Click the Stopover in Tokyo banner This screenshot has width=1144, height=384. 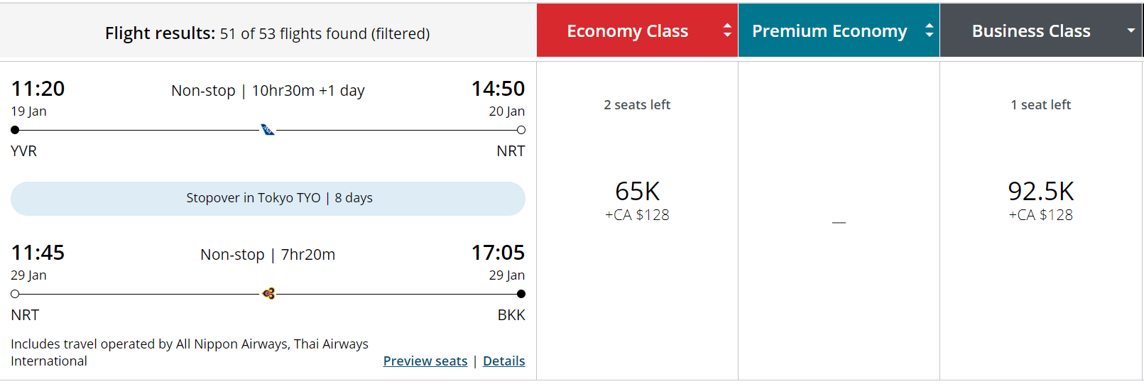coord(268,198)
